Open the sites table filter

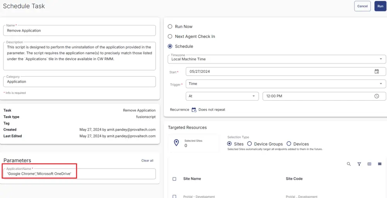coord(360,164)
